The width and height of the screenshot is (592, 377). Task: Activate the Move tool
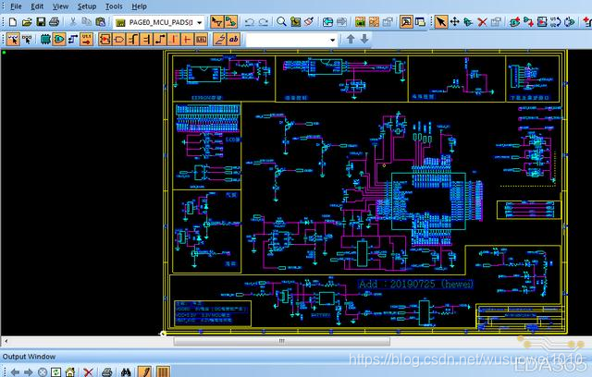[x=454, y=22]
